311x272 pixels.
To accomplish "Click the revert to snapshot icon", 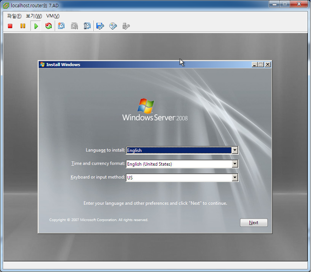I will click(75, 26).
